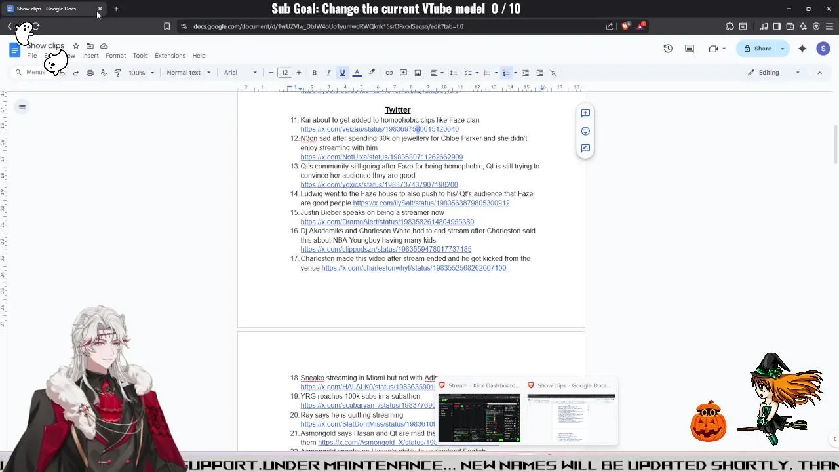Open the document outline sidebar
Screen dimensions: 839x472
point(22,107)
